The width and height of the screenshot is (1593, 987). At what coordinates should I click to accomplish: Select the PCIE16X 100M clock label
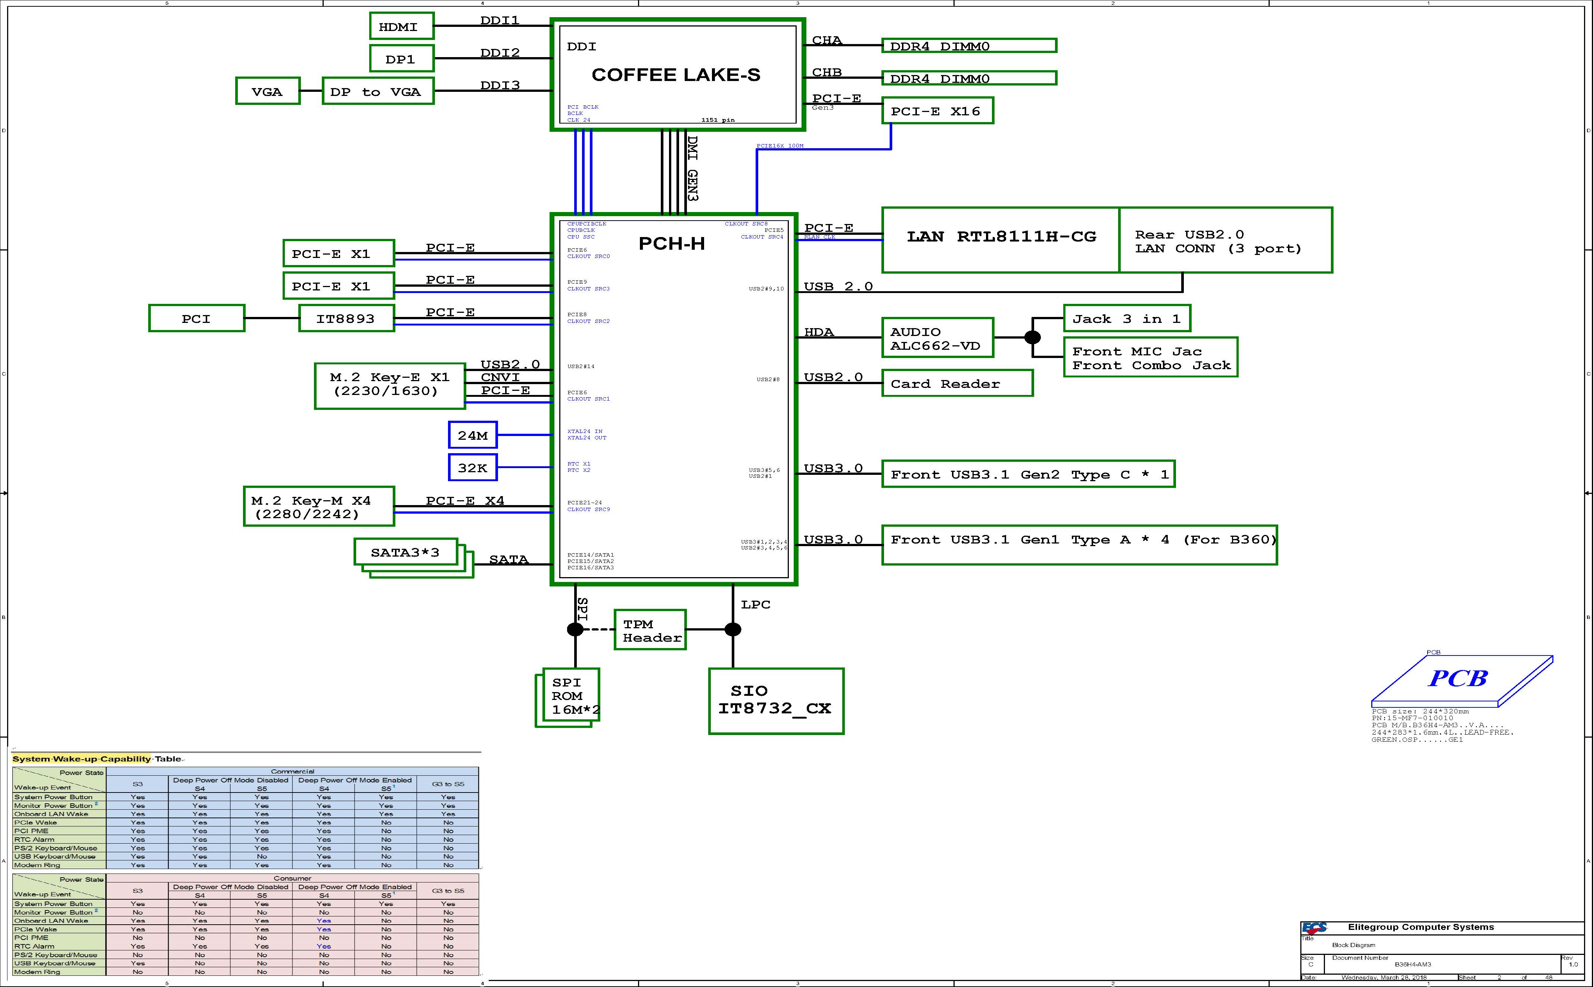(x=780, y=146)
